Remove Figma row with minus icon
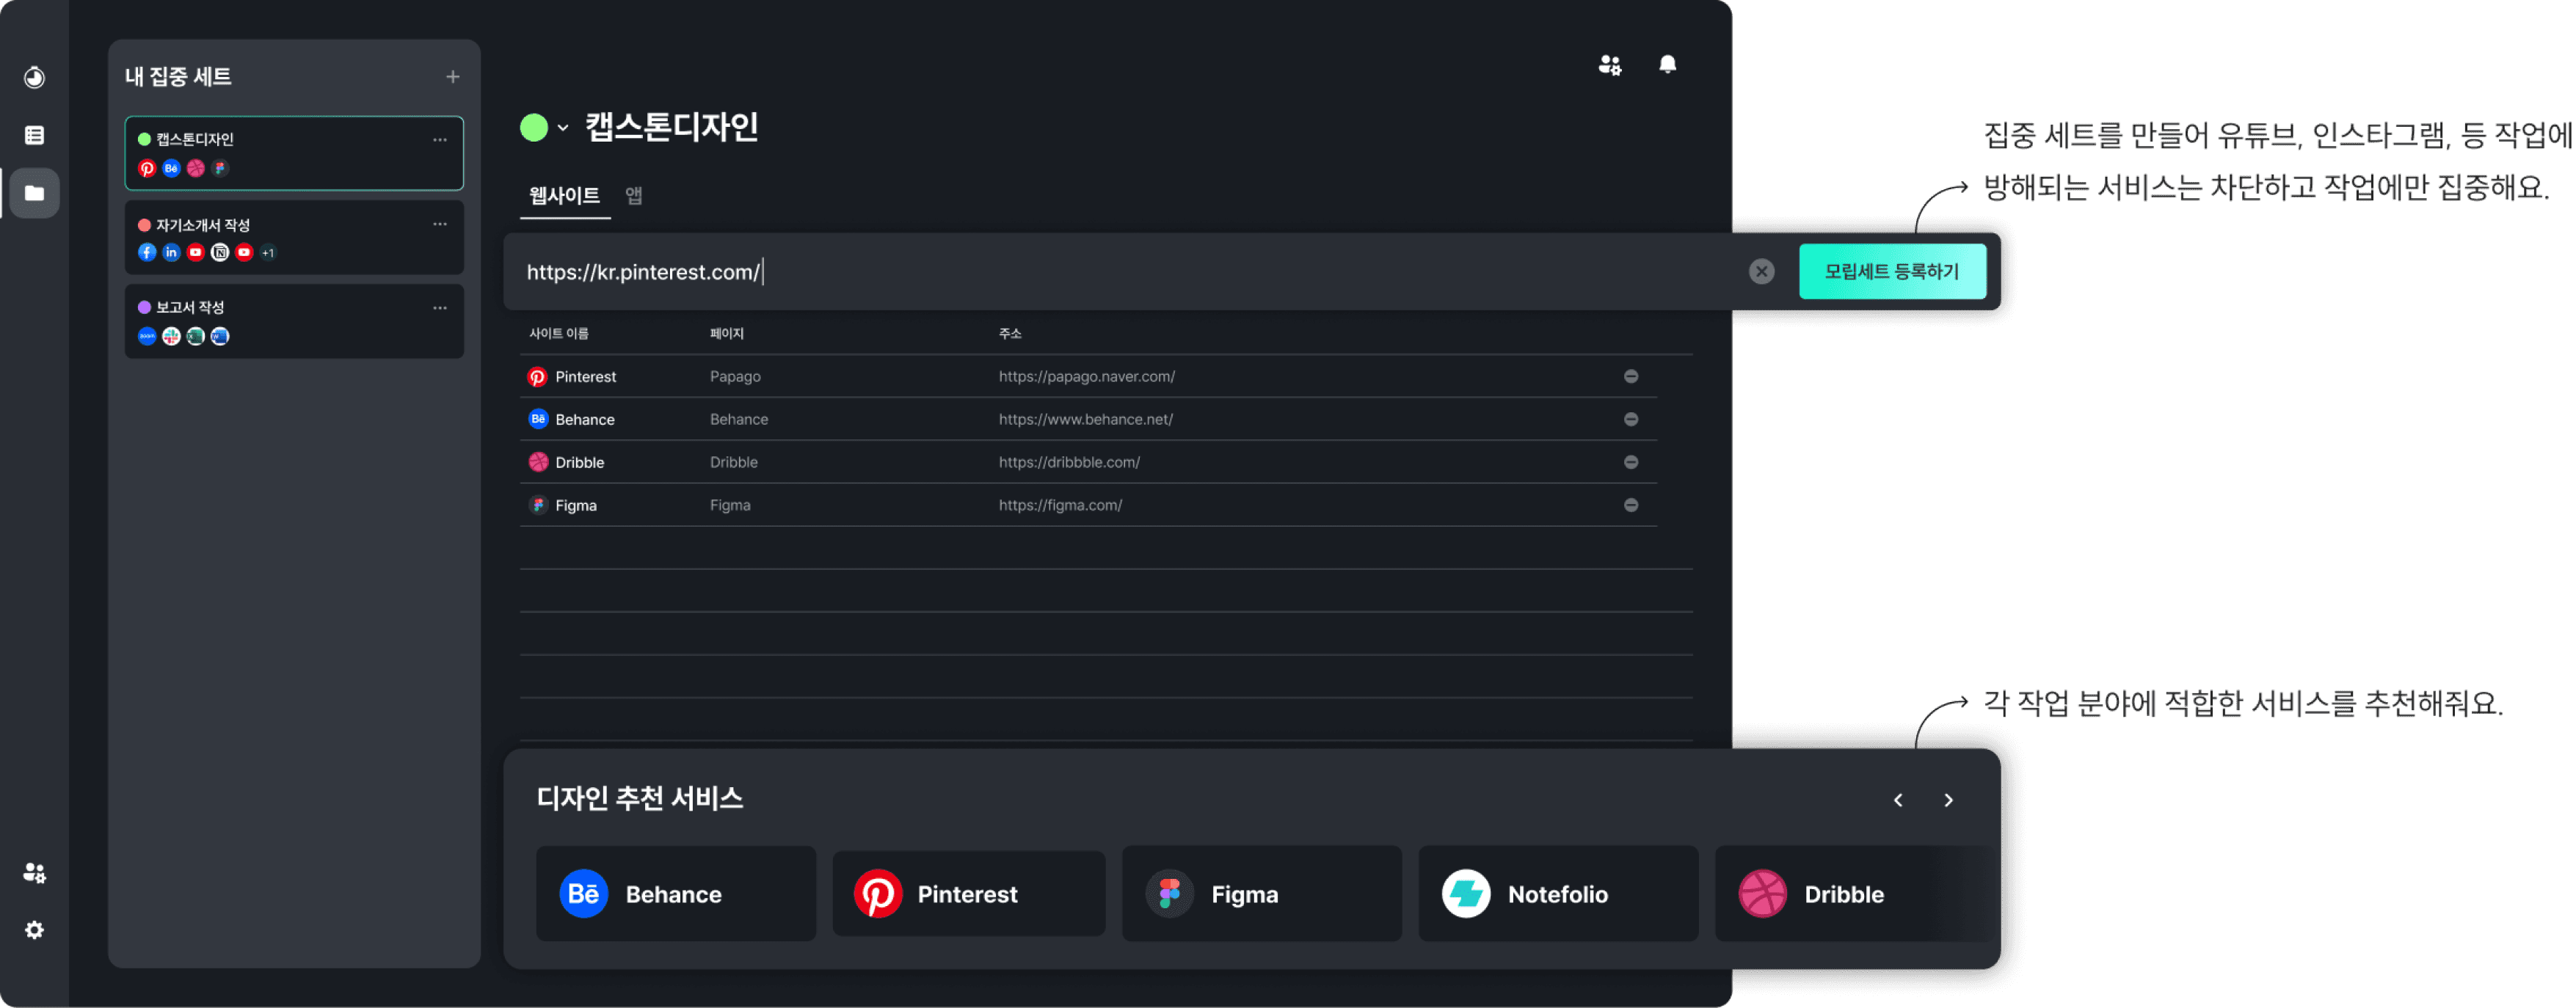This screenshot has height=1008, width=2576. [x=1631, y=505]
